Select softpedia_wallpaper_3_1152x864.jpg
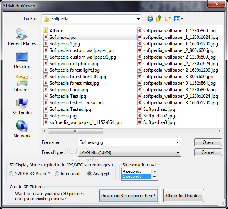Viewport: 228px width, 209px height. [180, 83]
